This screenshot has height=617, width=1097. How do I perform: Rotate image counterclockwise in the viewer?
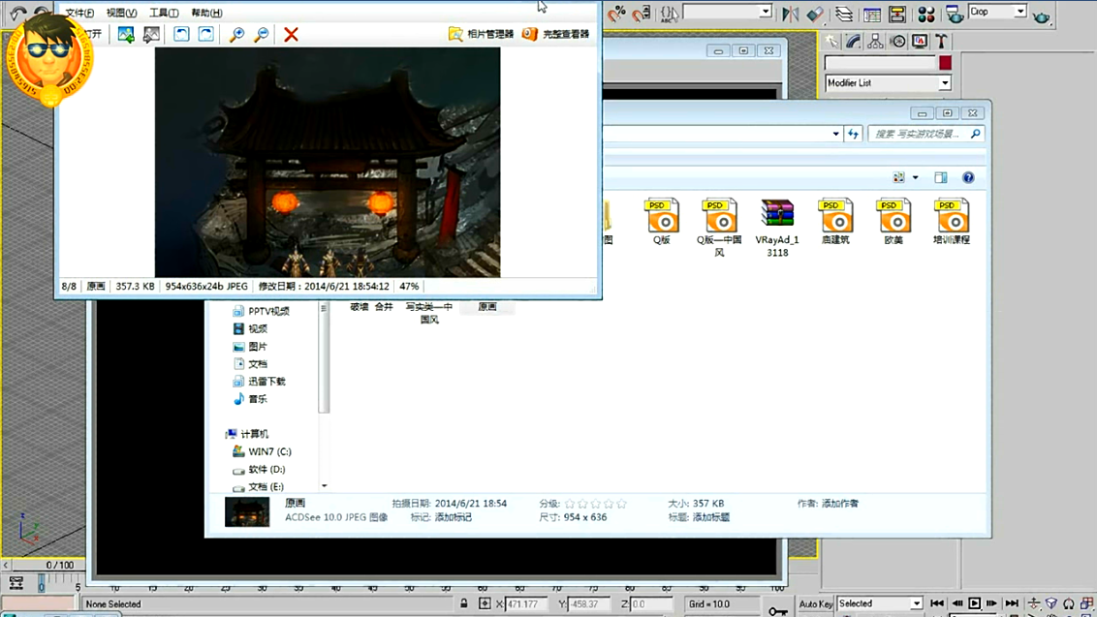tap(181, 34)
